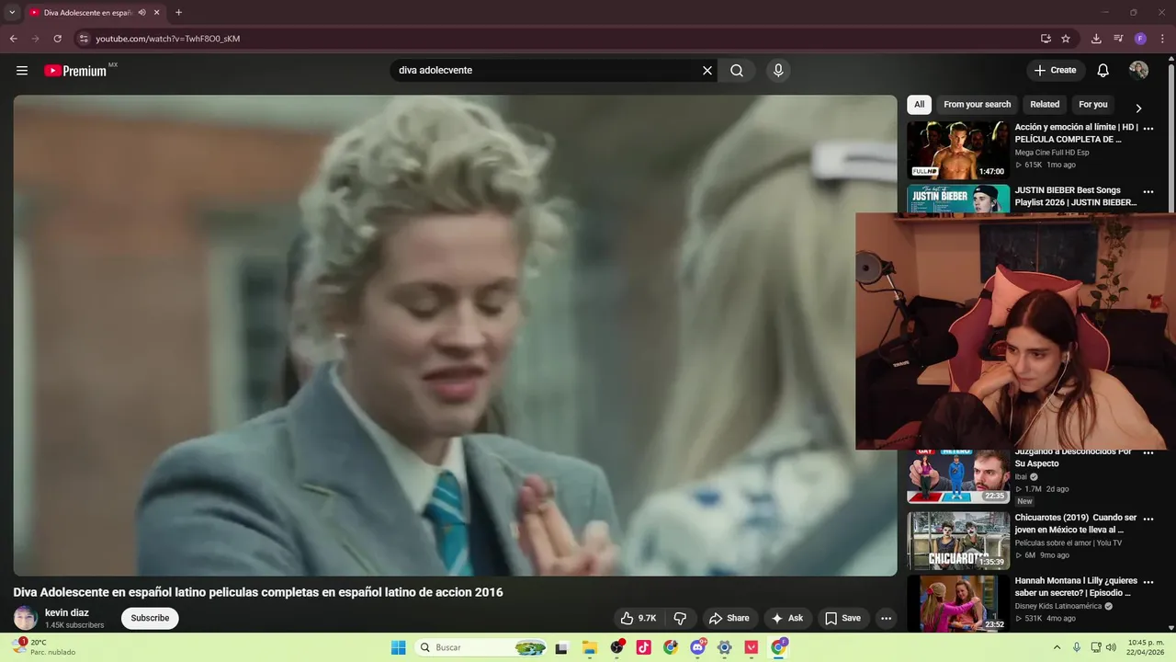Image resolution: width=1176 pixels, height=662 pixels.
Task: Run search with the magnifier button
Action: pos(737,71)
